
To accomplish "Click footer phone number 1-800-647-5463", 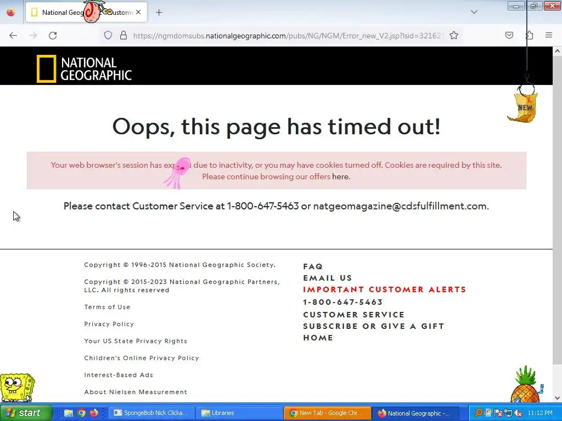I will pos(343,302).
